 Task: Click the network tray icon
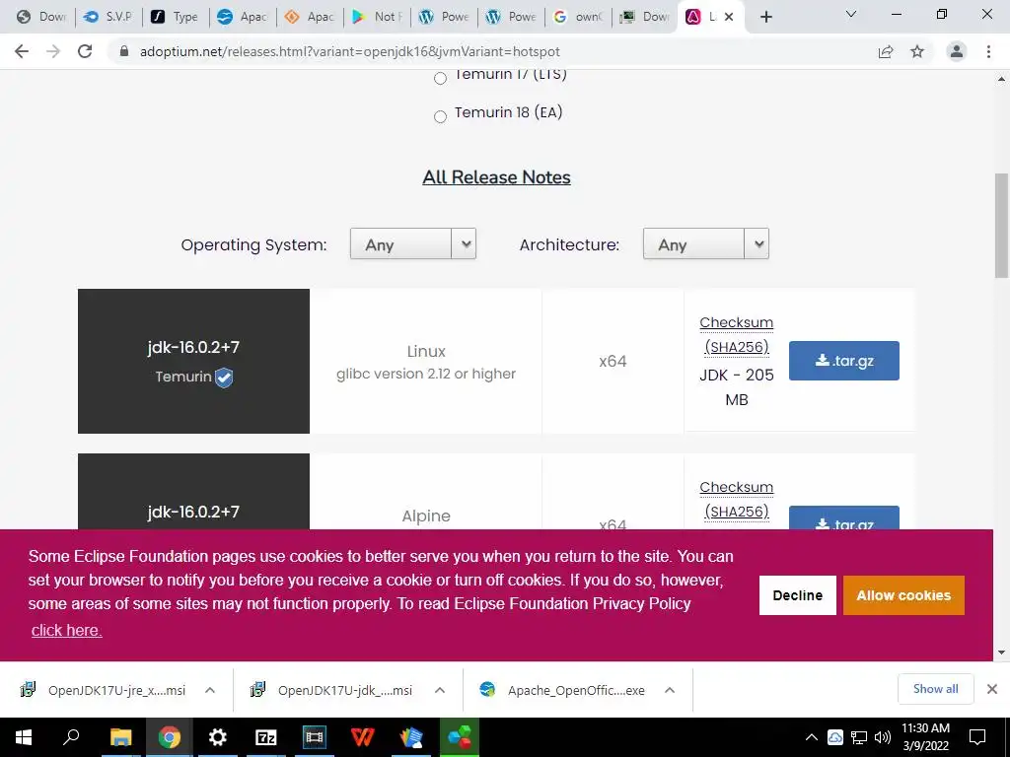click(x=859, y=737)
